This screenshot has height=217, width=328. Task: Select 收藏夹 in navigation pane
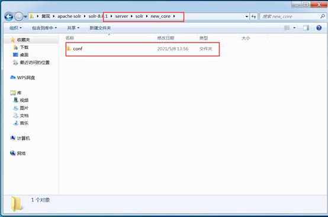click(x=23, y=40)
